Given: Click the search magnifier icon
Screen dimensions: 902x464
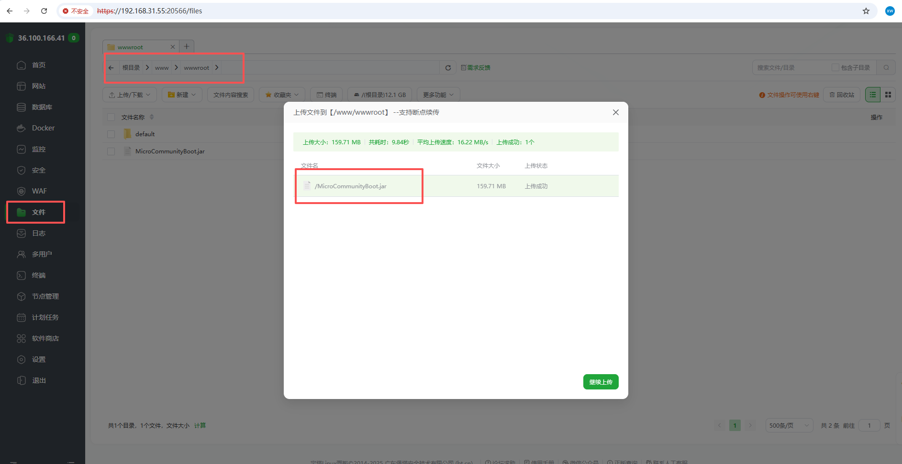Looking at the screenshot, I should tap(886, 68).
